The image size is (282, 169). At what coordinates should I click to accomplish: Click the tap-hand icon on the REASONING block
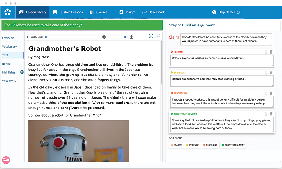pyautogui.click(x=266, y=94)
